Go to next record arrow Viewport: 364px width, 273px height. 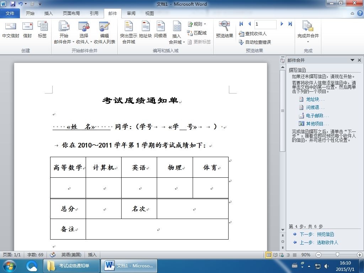tap(282, 24)
